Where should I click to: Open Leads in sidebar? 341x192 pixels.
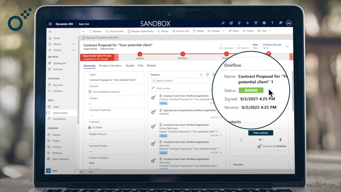click(x=56, y=107)
